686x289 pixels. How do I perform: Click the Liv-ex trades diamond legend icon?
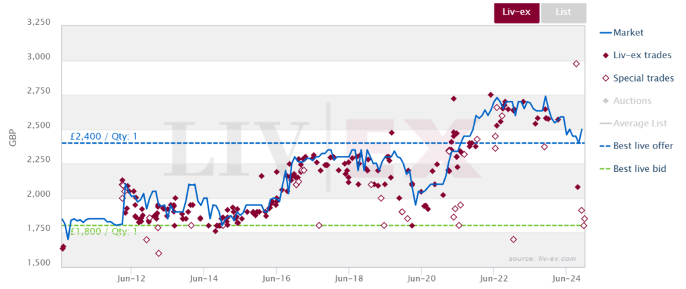click(606, 56)
